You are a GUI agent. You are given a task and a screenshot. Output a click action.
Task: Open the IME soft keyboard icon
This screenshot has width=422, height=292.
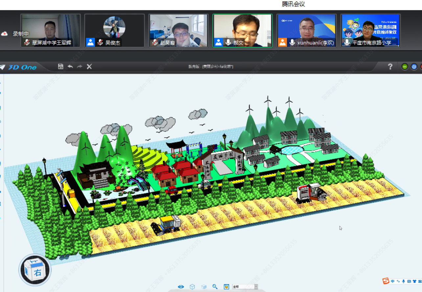coord(409,281)
